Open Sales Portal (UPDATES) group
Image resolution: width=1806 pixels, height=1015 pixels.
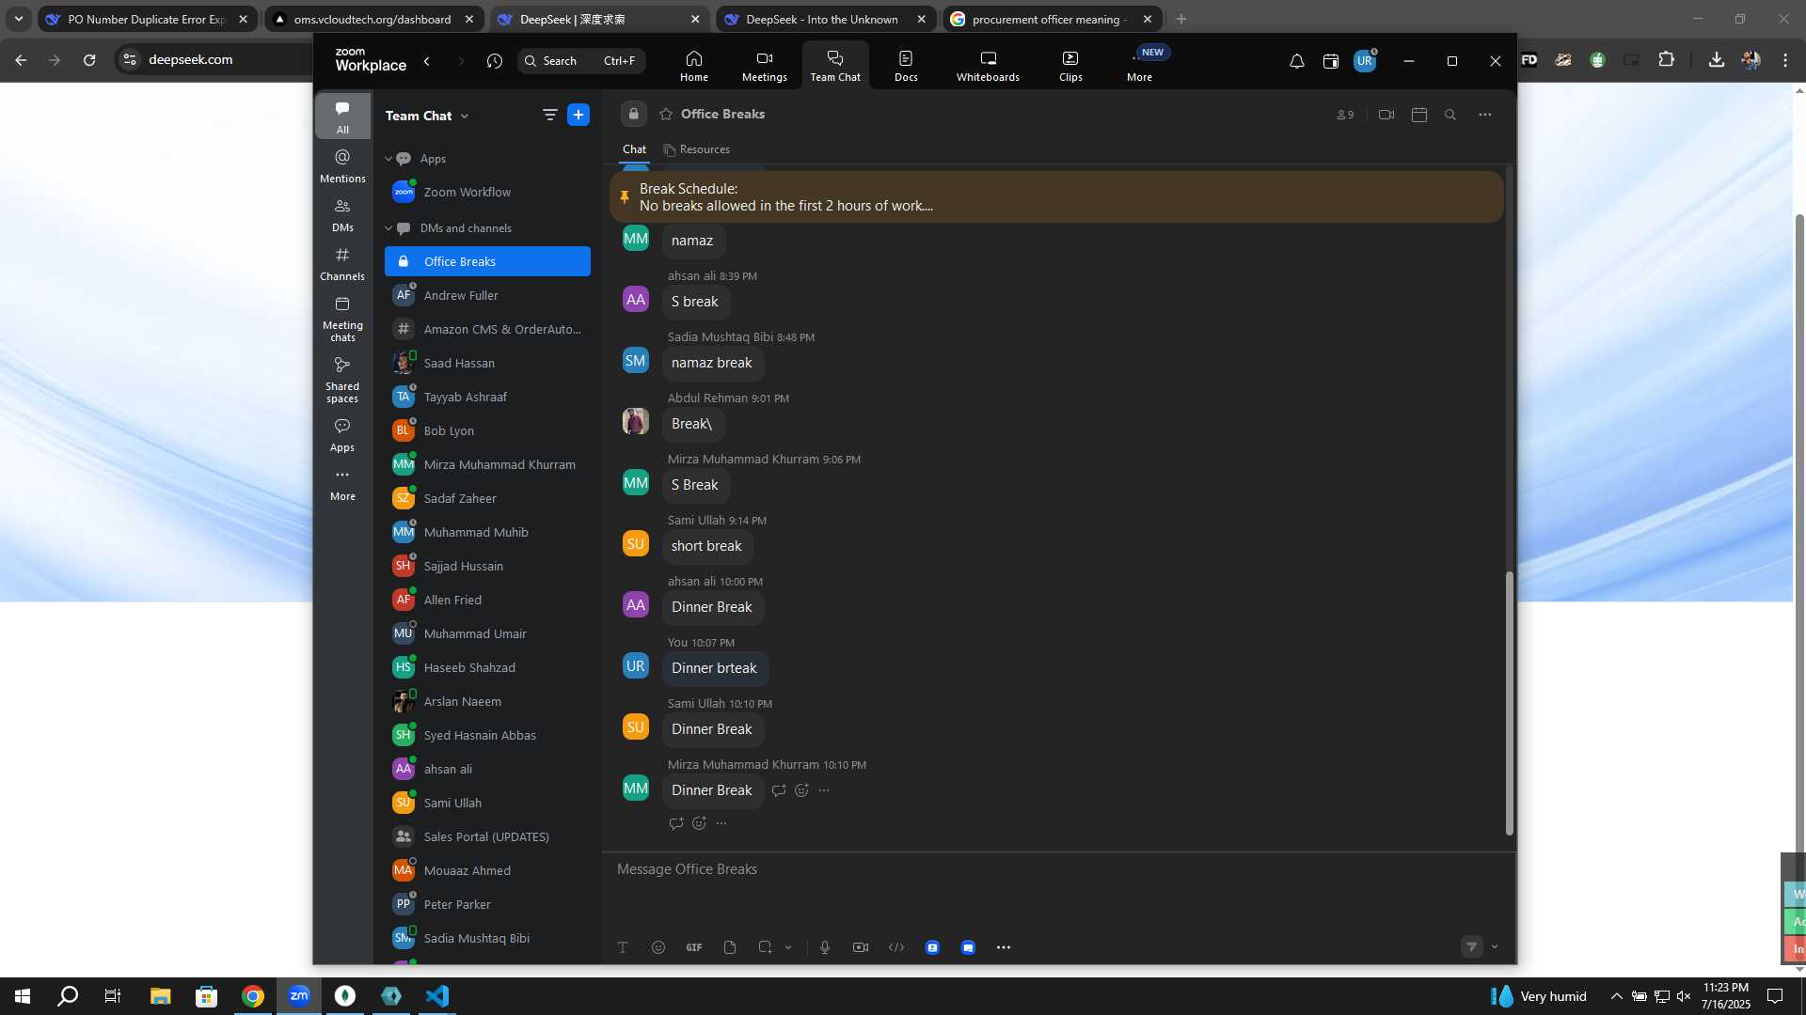[487, 836]
